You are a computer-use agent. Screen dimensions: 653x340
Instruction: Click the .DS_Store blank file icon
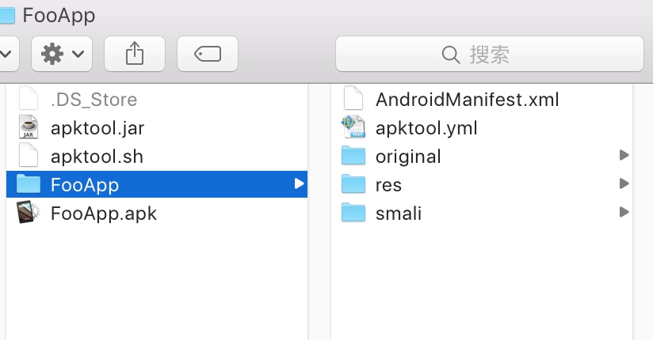click(29, 98)
